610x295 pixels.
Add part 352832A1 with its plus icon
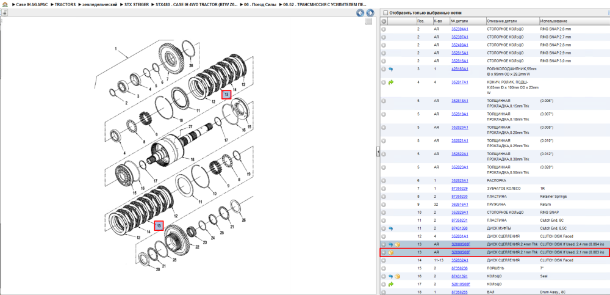[x=384, y=260]
